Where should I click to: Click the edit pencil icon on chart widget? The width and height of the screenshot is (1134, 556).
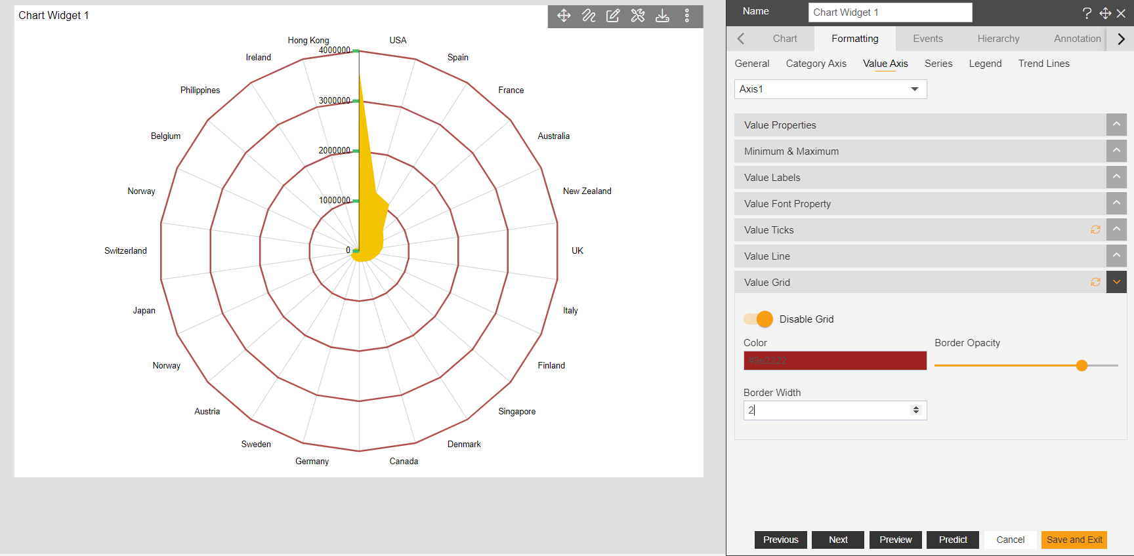point(613,16)
